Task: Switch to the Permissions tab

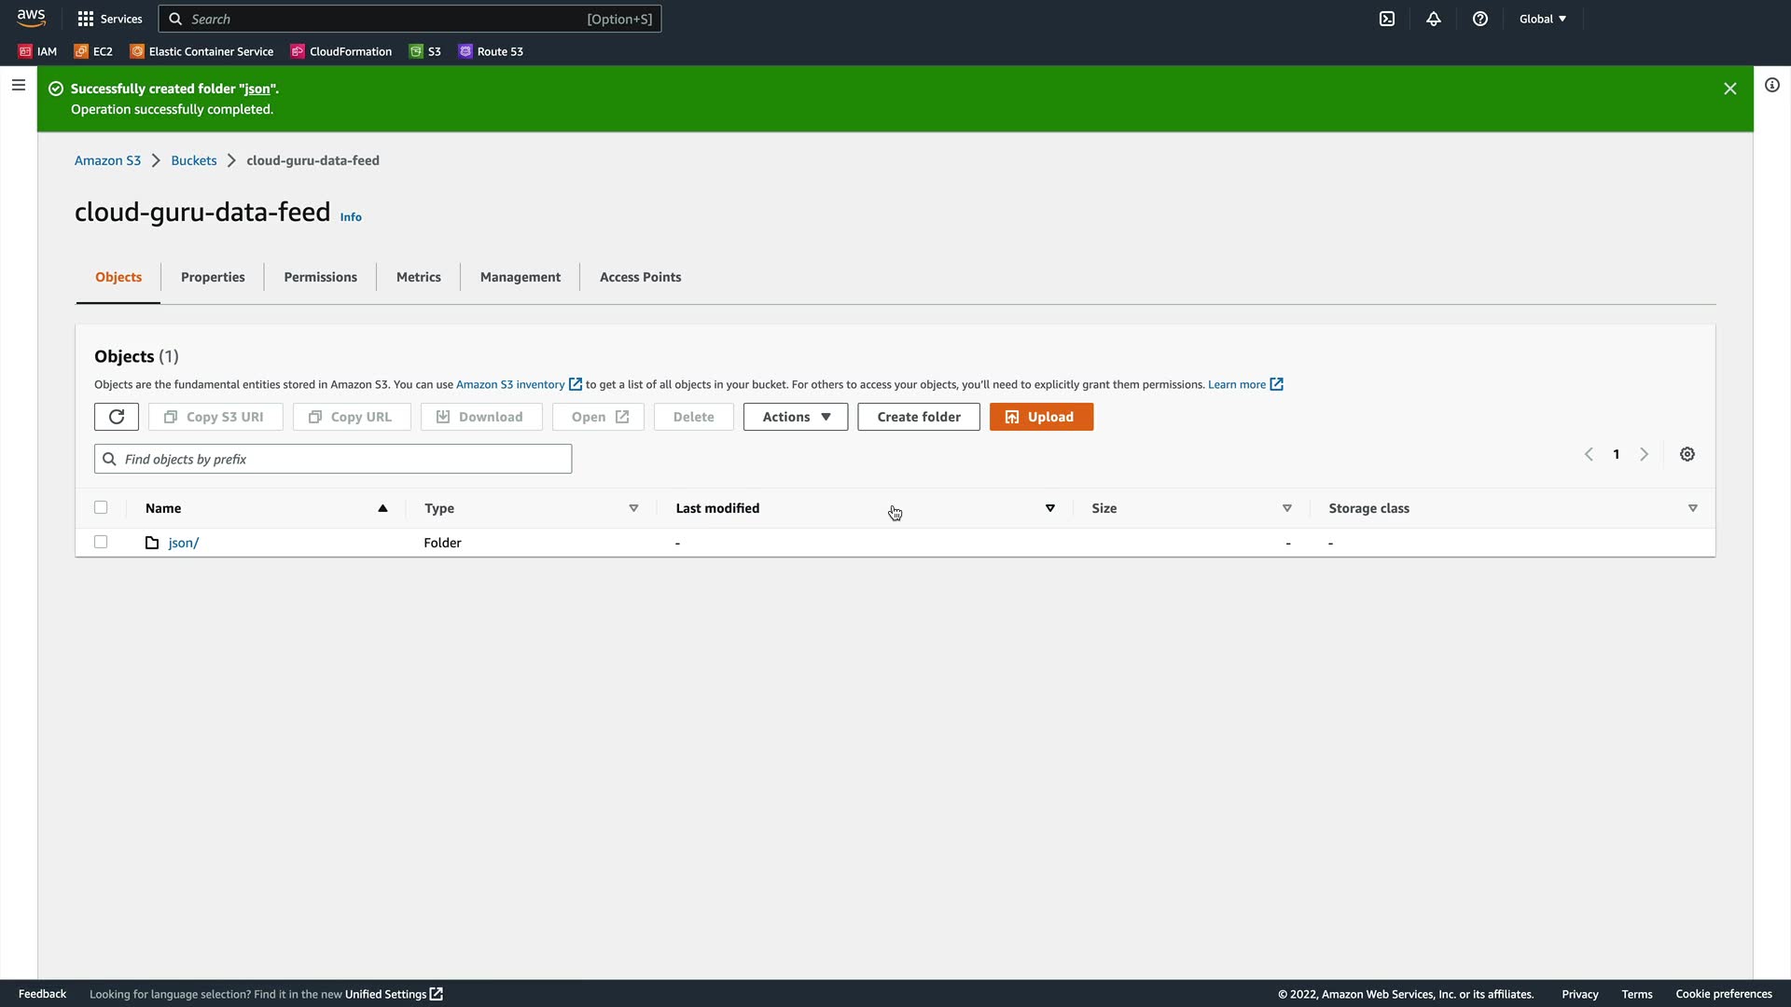Action: coord(320,277)
